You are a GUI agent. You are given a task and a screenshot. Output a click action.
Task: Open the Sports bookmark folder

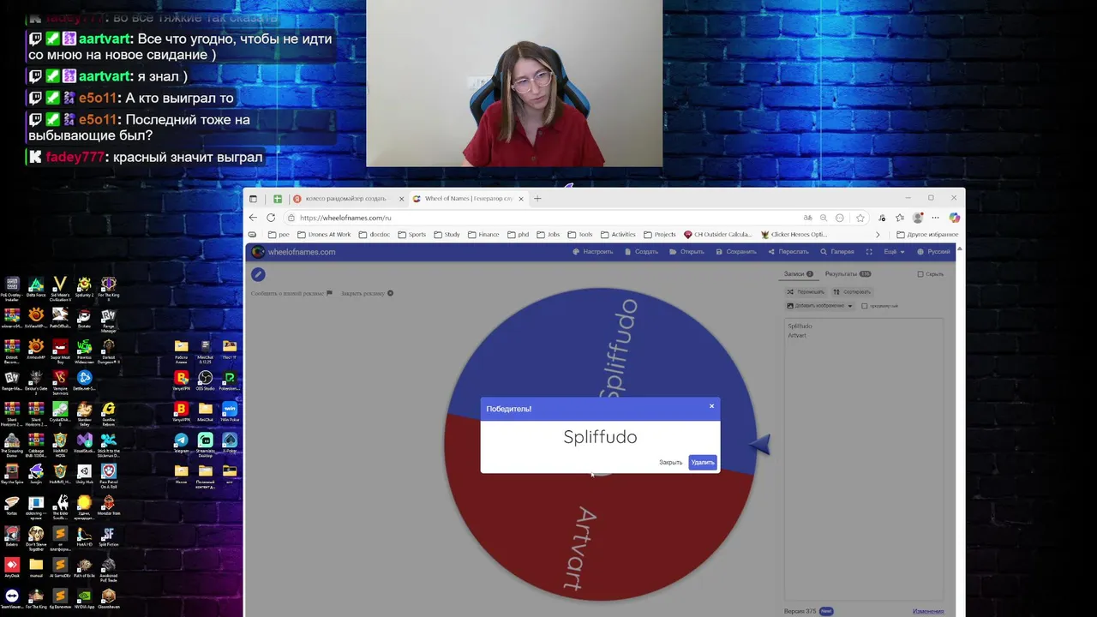coord(412,234)
